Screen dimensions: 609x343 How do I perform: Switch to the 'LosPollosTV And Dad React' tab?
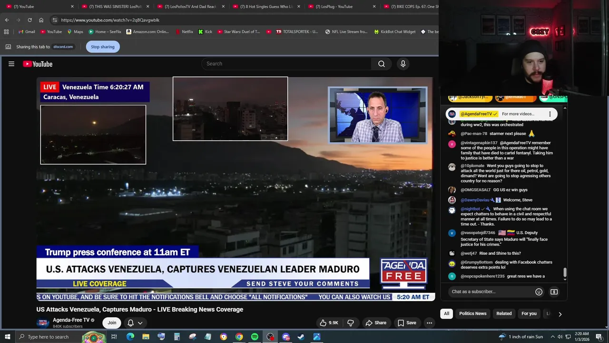[x=191, y=7]
